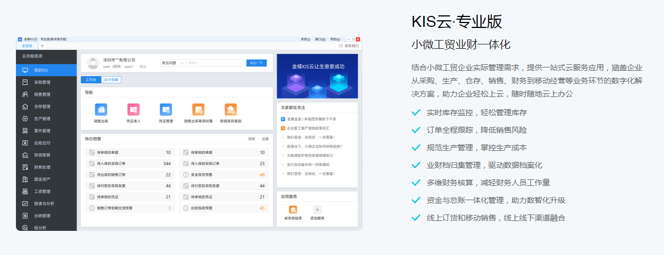Open 待出库的销售订单 row showing 22
Viewport: 664px width, 255px height.
pyautogui.click(x=130, y=174)
